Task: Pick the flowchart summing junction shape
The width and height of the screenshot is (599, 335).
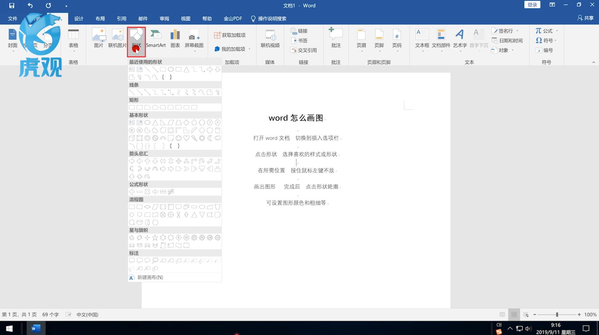Action: click(x=163, y=215)
